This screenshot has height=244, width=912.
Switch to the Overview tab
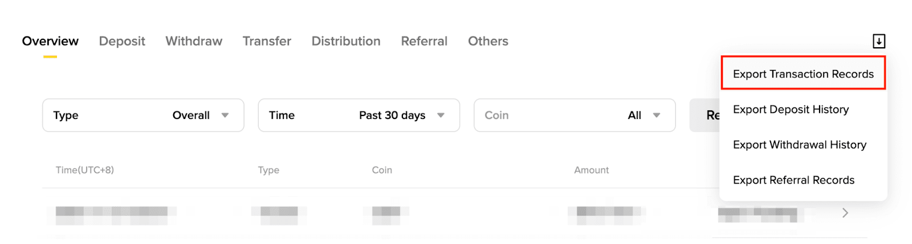[50, 41]
